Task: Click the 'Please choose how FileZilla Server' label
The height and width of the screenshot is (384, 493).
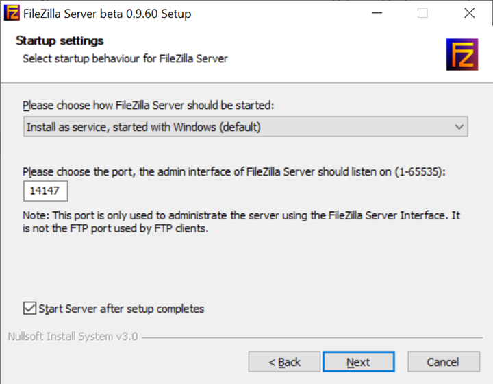Action: tap(149, 105)
